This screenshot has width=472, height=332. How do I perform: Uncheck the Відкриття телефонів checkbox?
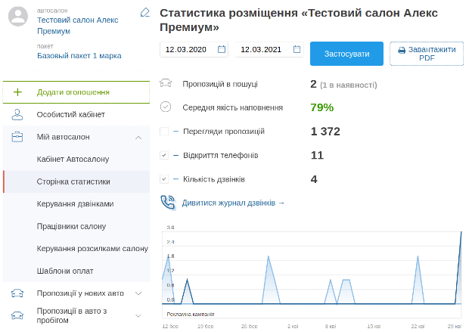coord(164,155)
